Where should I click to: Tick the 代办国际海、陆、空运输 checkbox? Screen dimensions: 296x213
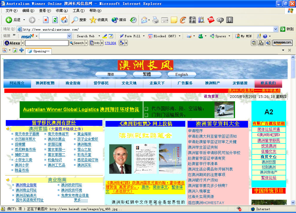[146, 109]
